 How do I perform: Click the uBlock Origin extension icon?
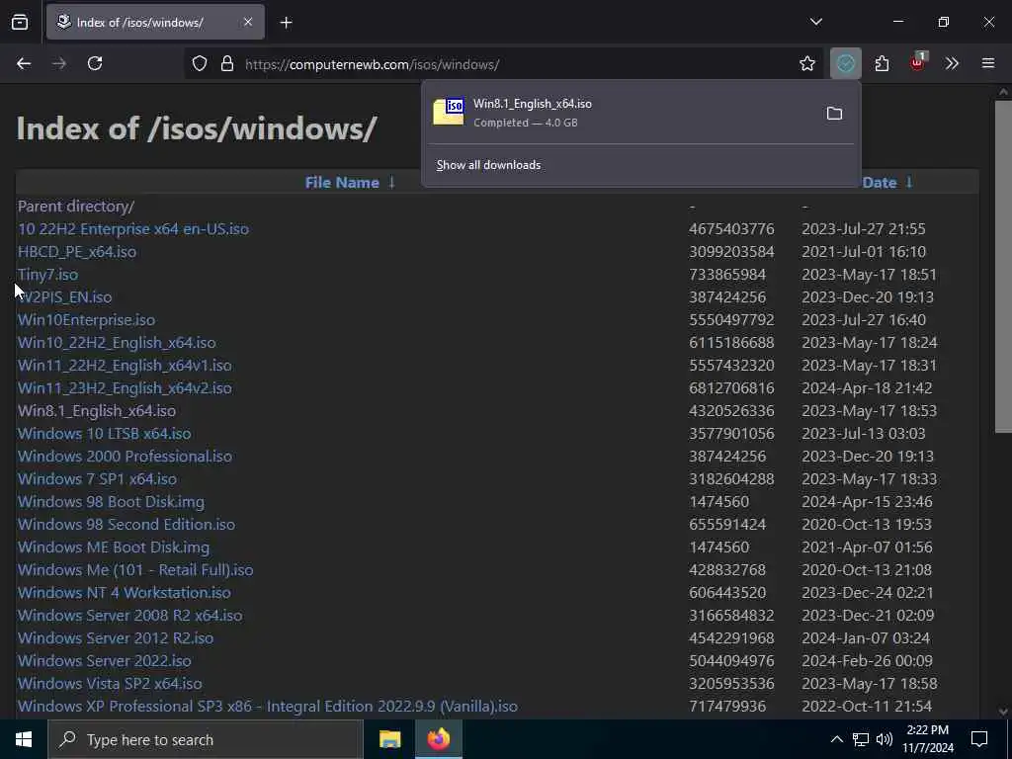917,62
